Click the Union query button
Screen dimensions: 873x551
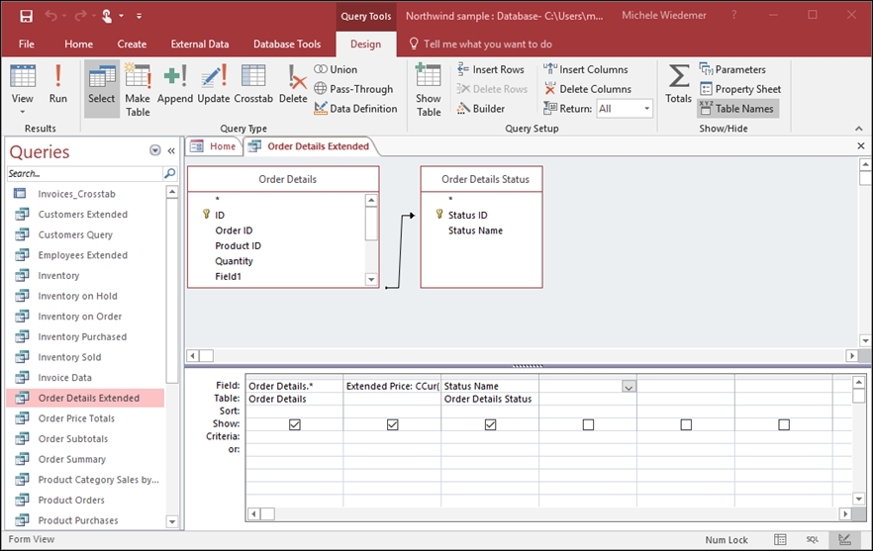pos(336,69)
